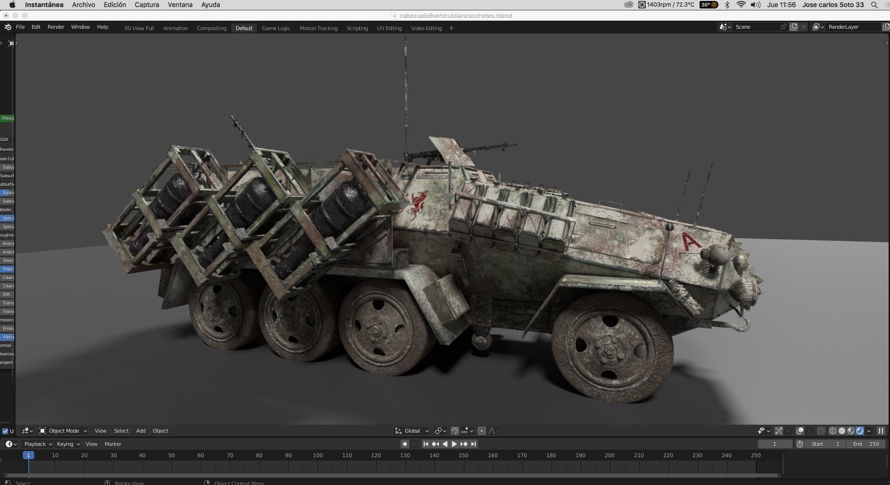Open the viewport View menu
This screenshot has width=890, height=485.
(100, 431)
